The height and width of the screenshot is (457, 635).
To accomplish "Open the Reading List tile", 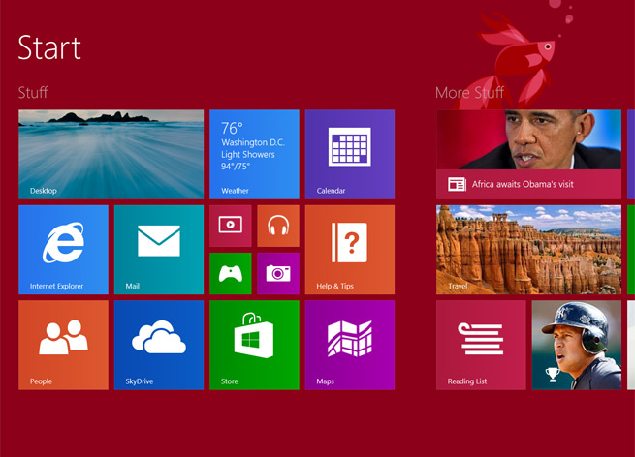I will coord(481,345).
